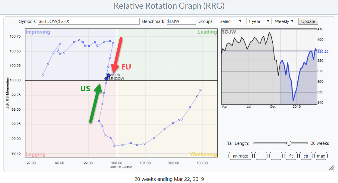
Task: Select the $E1DOW data point marker
Action: 107,78
